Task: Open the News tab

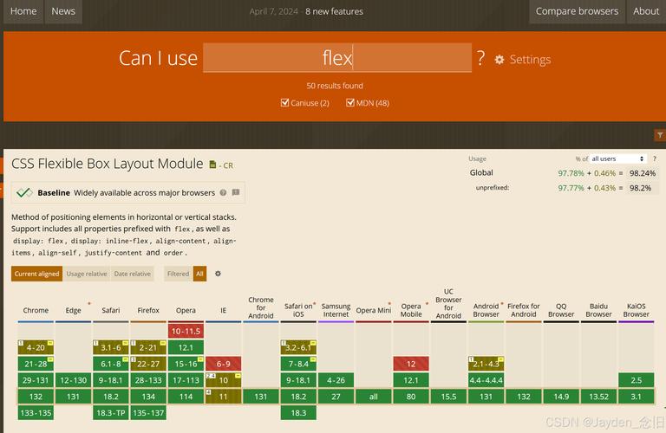Action: pyautogui.click(x=63, y=11)
